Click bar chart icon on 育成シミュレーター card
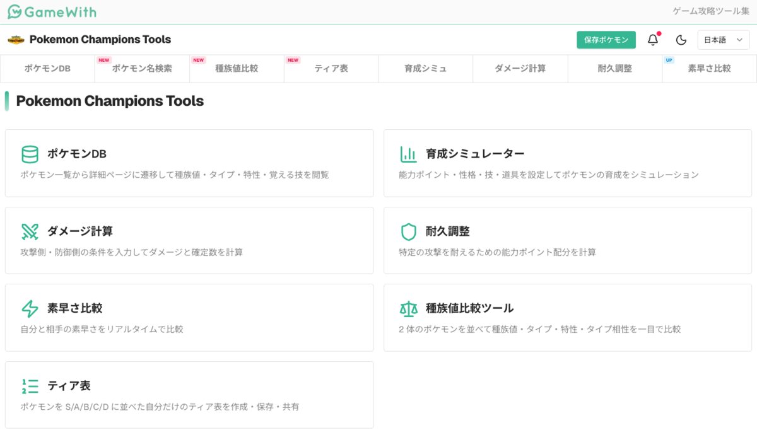Viewport: 757px width, 435px height. 408,154
